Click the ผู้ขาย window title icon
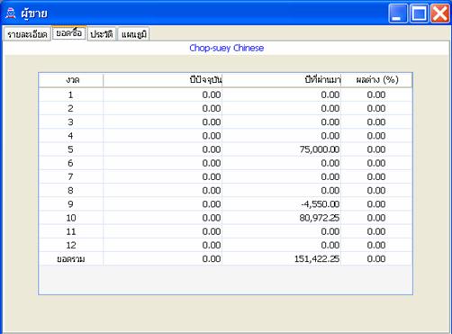The height and width of the screenshot is (334, 452). pyautogui.click(x=11, y=14)
